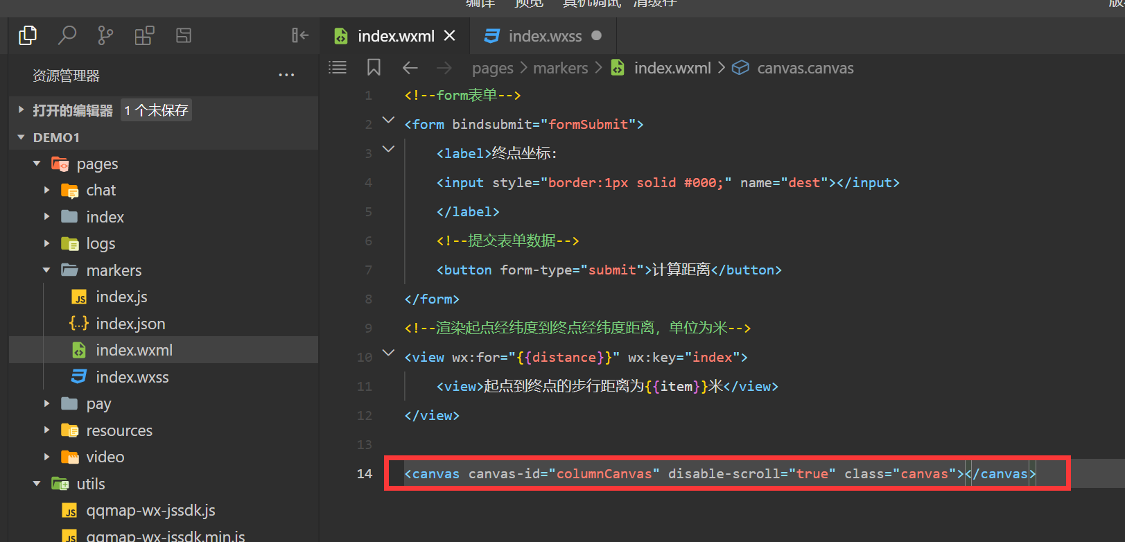1125x542 pixels.
Task: Expand the pay folder
Action: pos(46,403)
